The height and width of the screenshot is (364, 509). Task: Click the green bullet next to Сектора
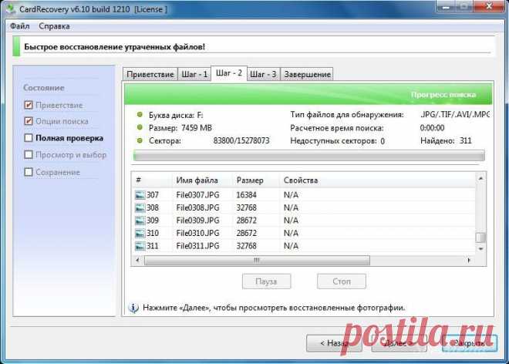140,140
